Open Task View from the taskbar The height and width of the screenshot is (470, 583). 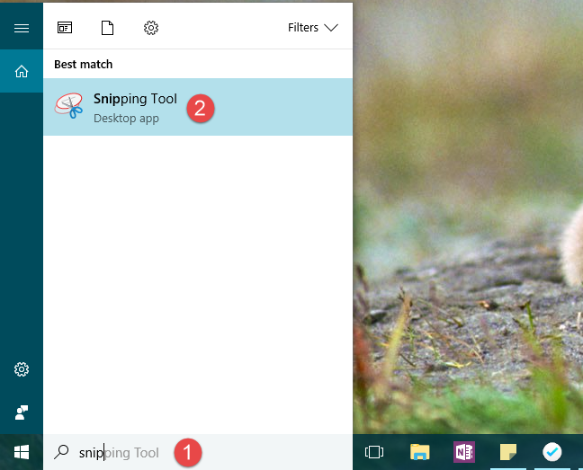374,452
